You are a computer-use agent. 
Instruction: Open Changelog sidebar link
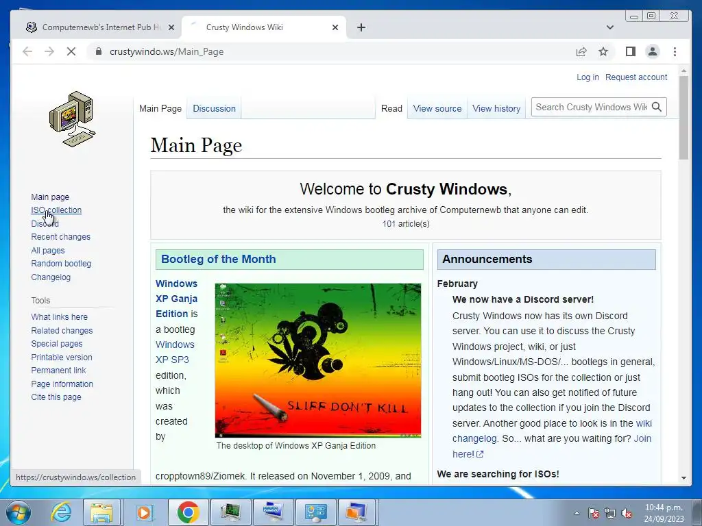pyautogui.click(x=51, y=277)
